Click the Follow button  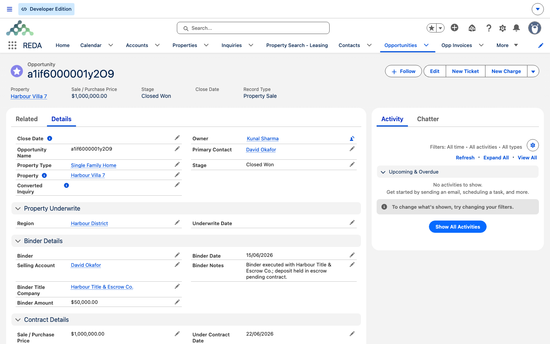pos(403,71)
